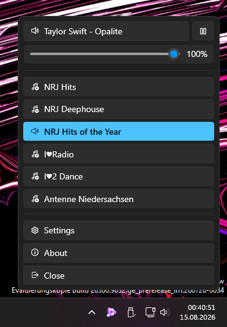Switch to NRJ Deephouse station
The image size is (227, 327).
click(x=119, y=109)
